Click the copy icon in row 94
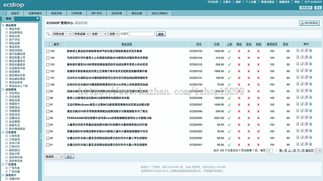The image size is (323, 181). point(306,124)
